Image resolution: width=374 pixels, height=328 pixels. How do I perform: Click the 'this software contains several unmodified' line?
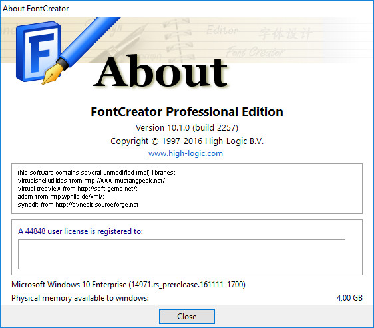pyautogui.click(x=96, y=173)
